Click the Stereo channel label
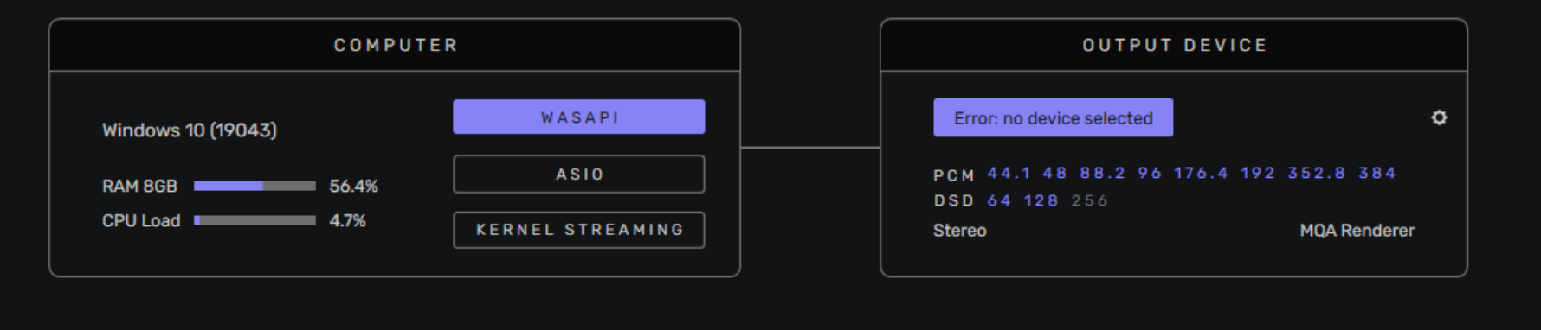This screenshot has height=330, width=1541. point(959,231)
